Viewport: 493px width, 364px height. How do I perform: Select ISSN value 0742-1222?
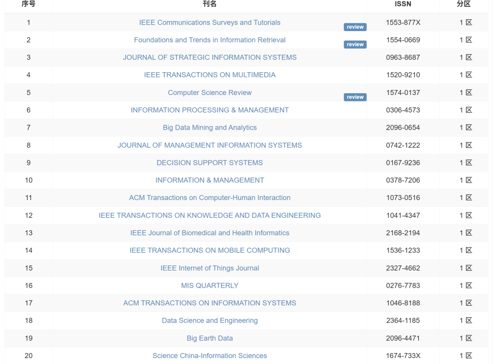click(x=403, y=145)
